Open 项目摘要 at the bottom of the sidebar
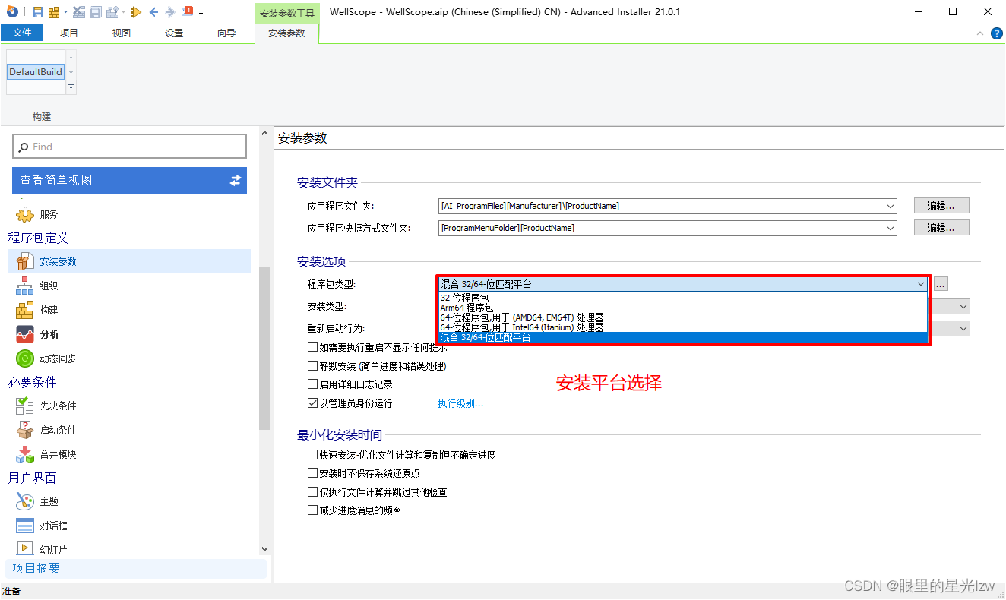The width and height of the screenshot is (1006, 600). [x=136, y=568]
